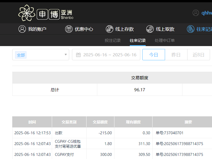The height and width of the screenshot is (159, 212).
Task: Click the 时间 column header
Action: 32,122
